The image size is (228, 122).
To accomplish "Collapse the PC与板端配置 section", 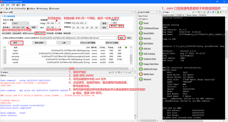I will (2, 16).
